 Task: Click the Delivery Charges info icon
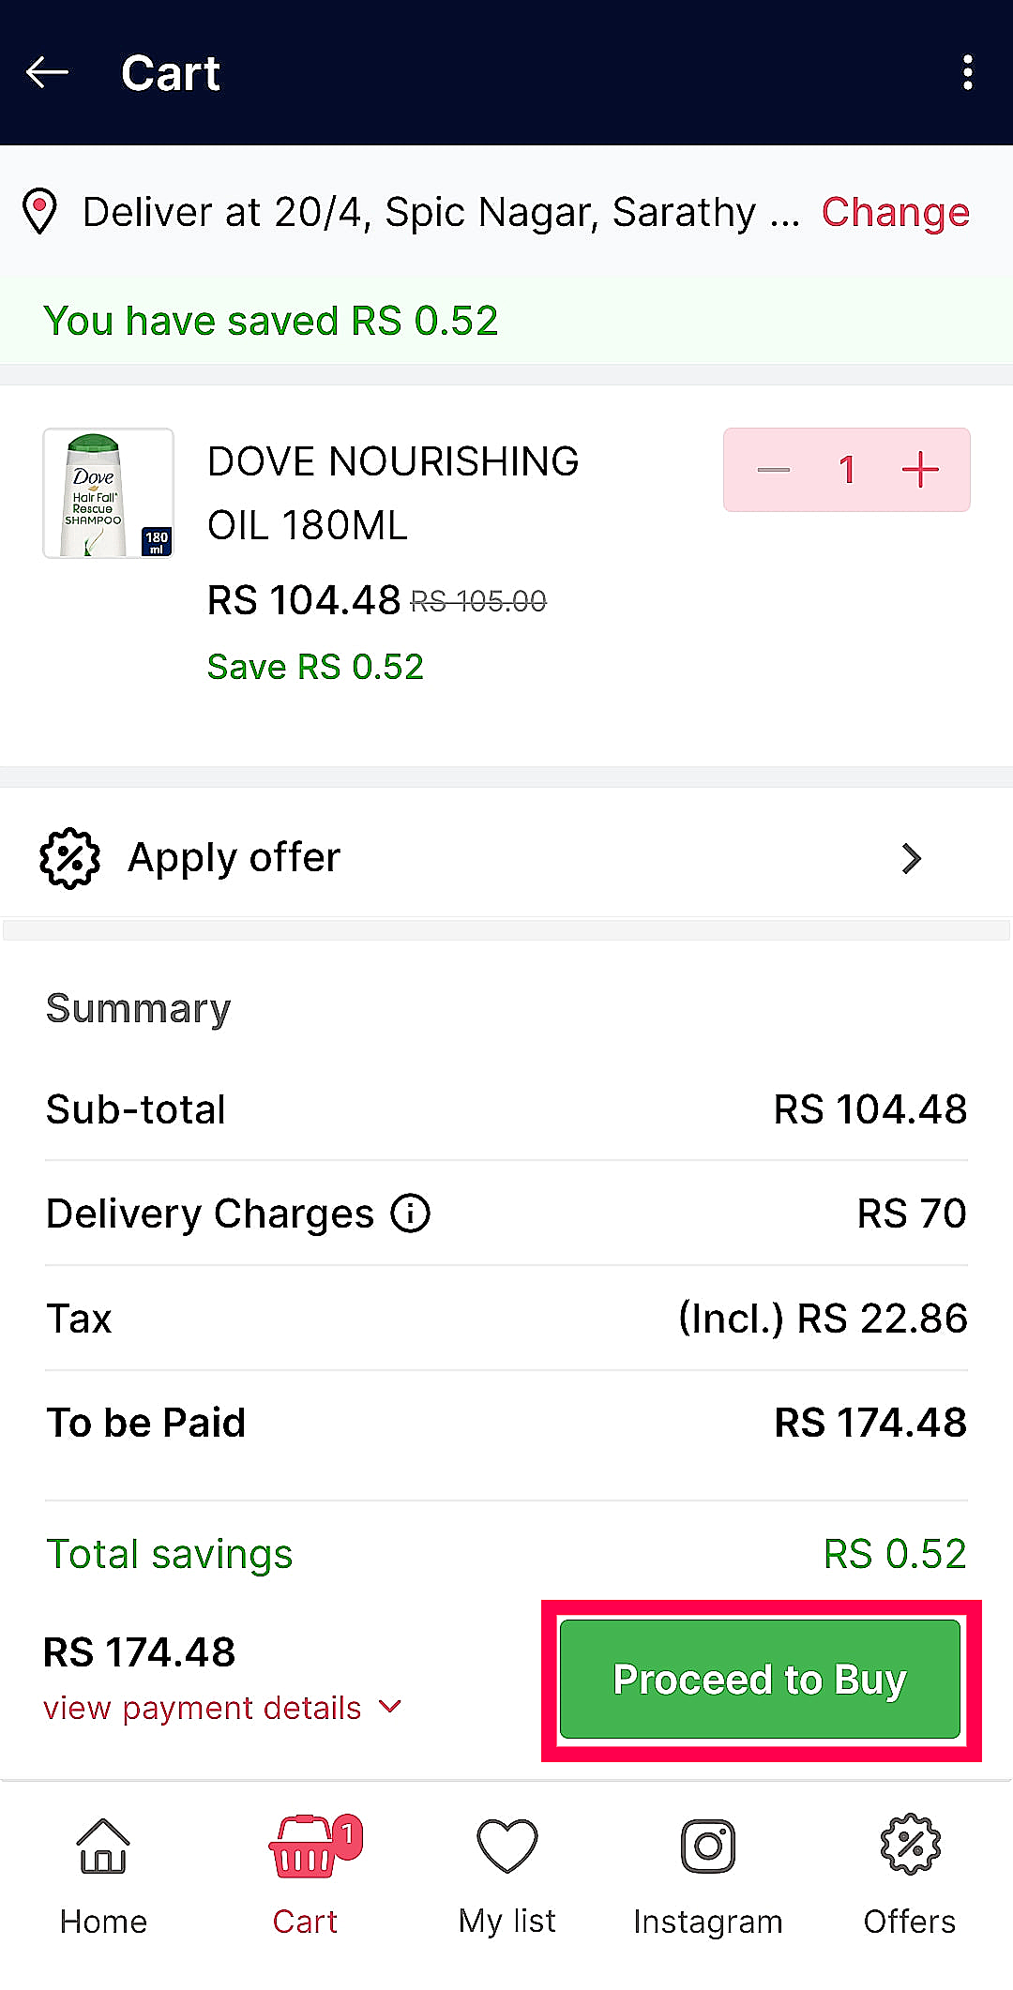[411, 1213]
